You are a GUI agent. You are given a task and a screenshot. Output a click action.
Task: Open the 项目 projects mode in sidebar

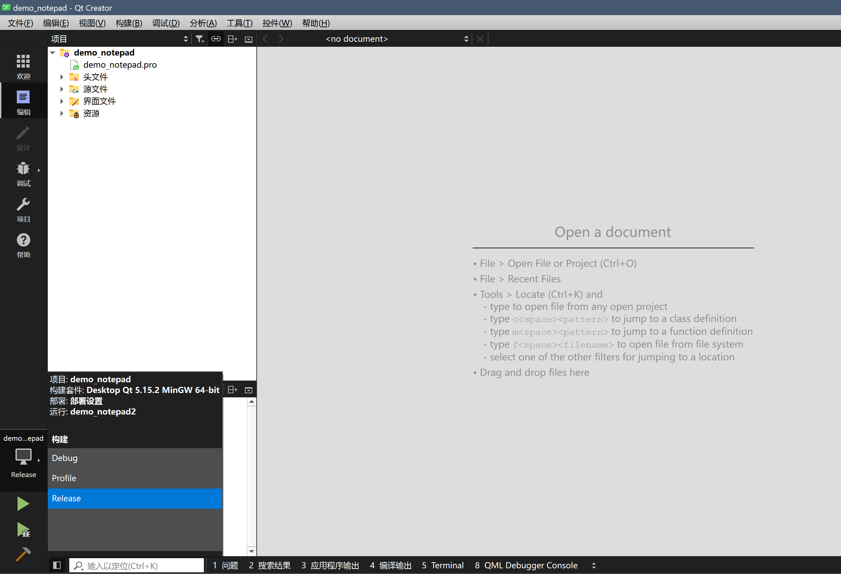(24, 209)
